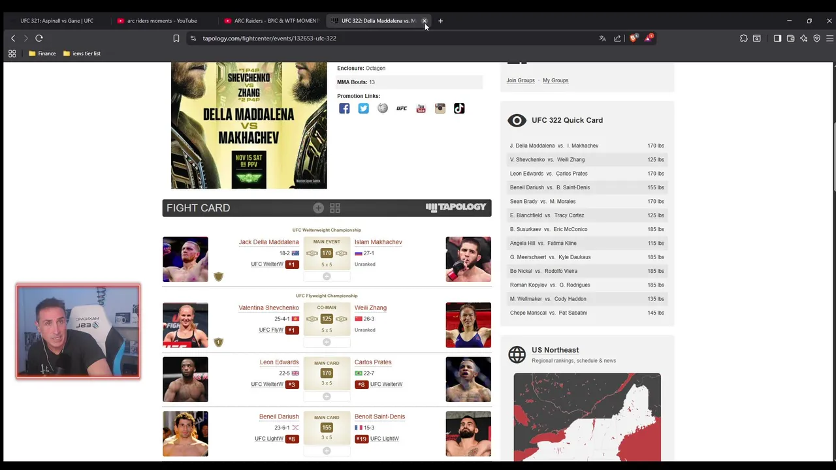This screenshot has width=836, height=470.
Task: Open the translate page icon in address bar
Action: click(602, 39)
